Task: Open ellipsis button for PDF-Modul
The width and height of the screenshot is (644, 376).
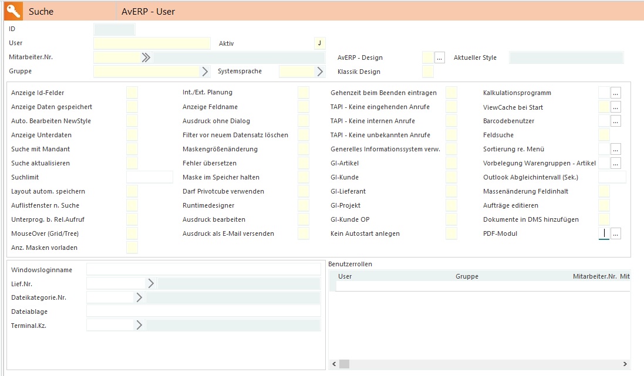Action: (615, 233)
